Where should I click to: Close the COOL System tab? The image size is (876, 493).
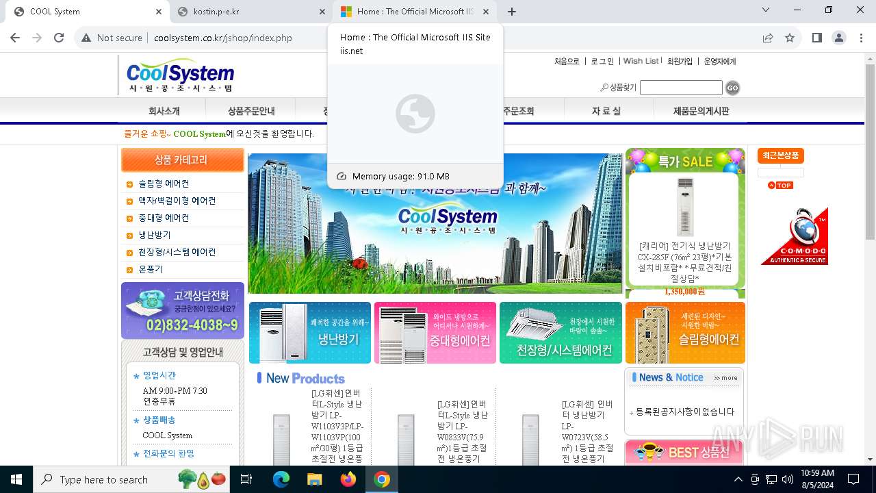(159, 12)
